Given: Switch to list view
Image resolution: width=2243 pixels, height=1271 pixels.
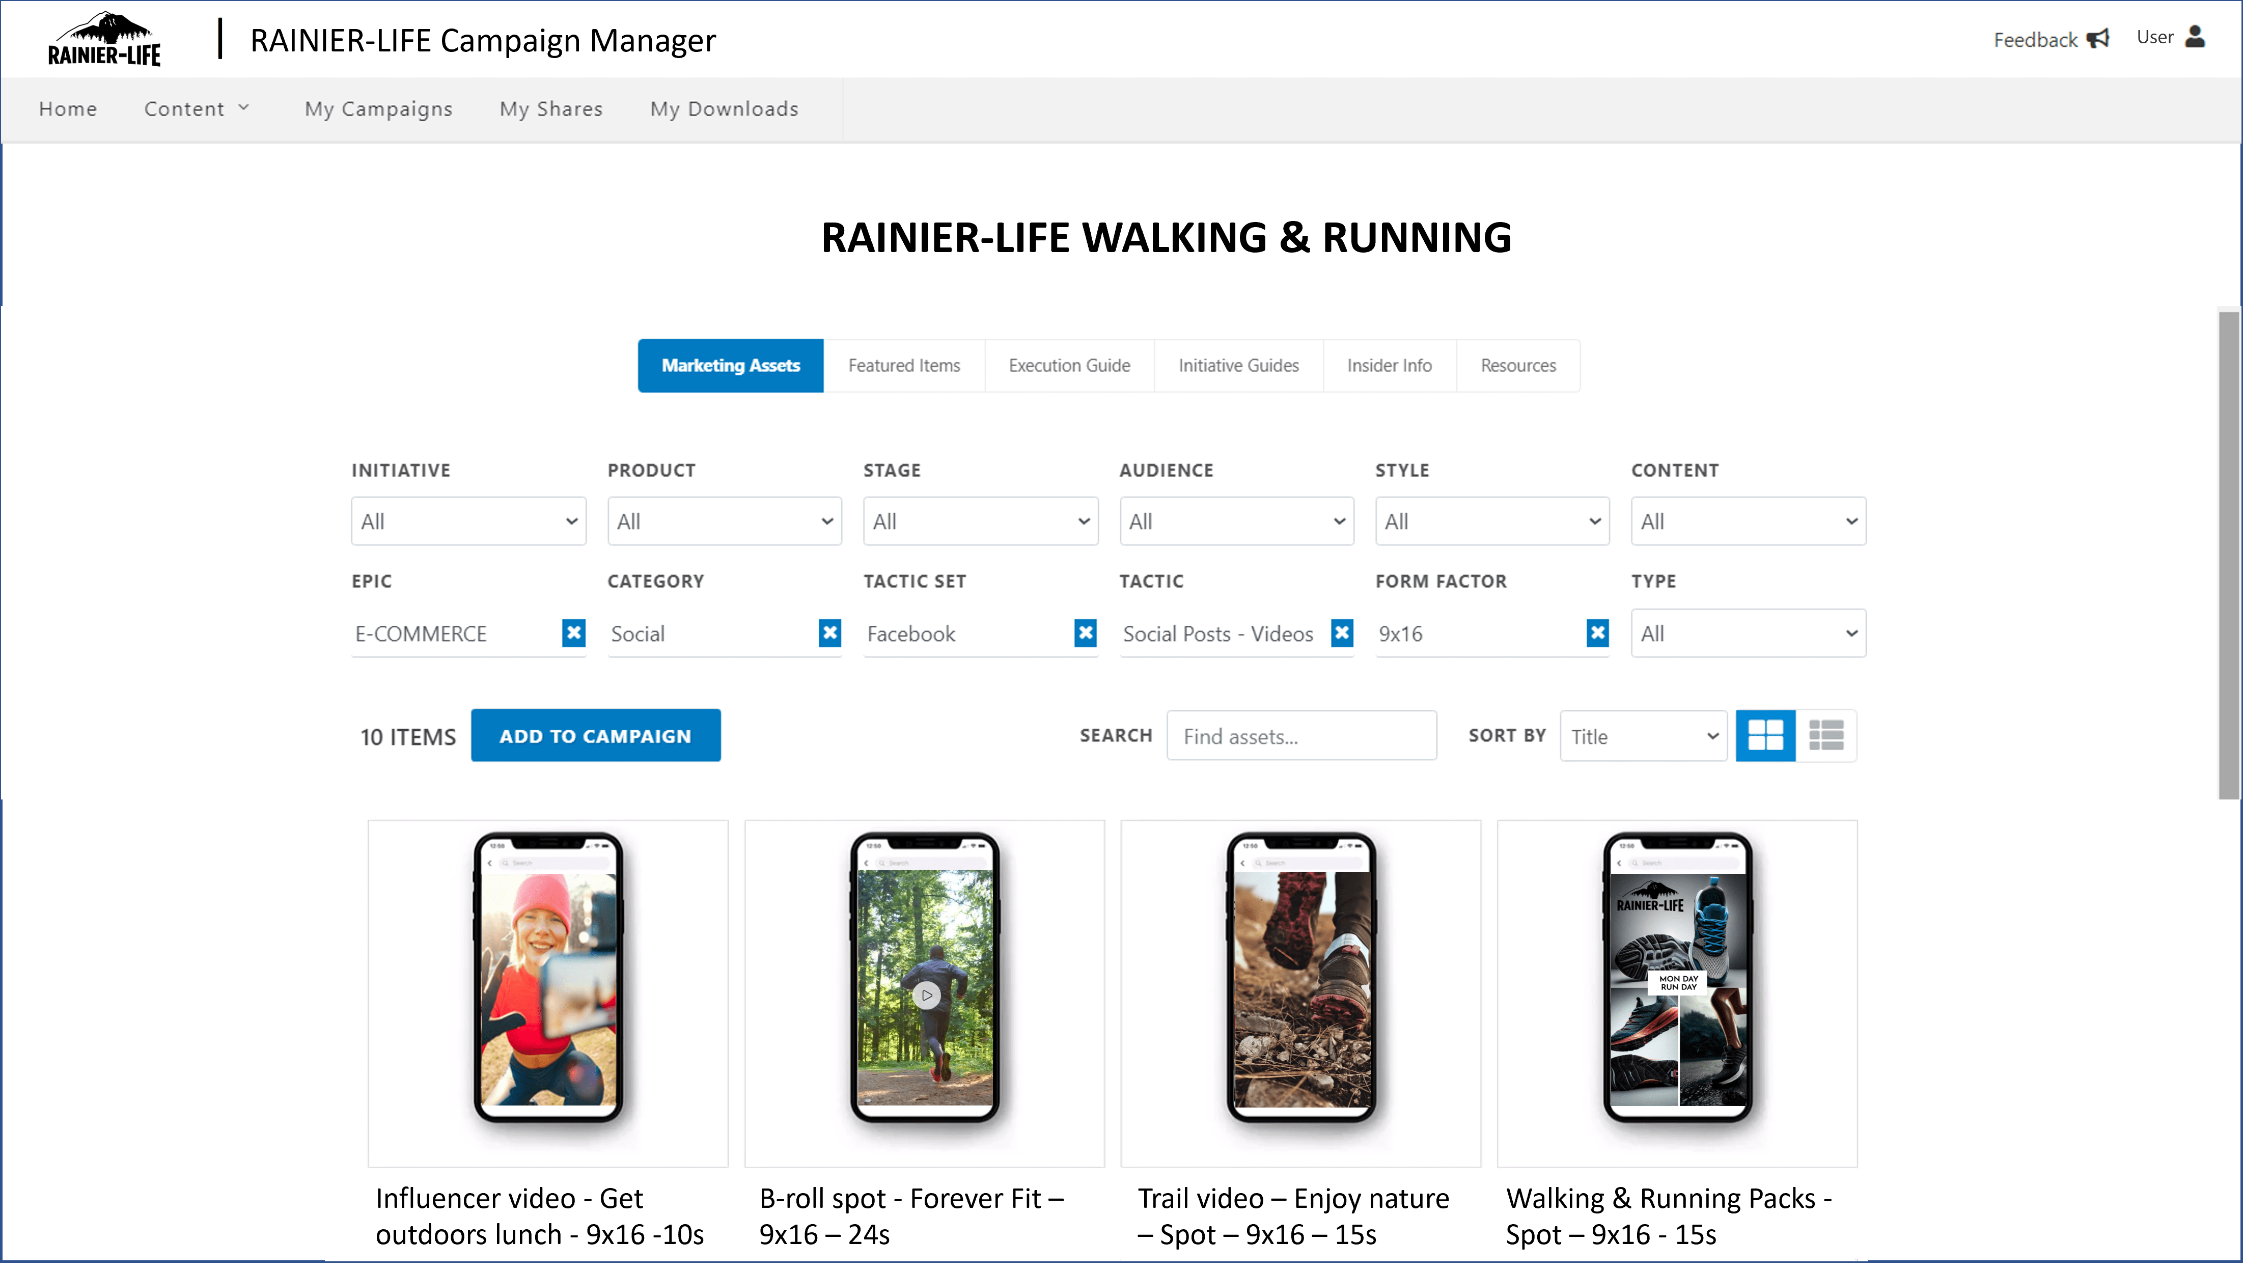Looking at the screenshot, I should (x=1826, y=737).
